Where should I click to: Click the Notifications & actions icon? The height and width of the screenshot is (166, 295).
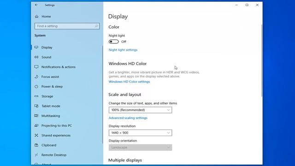pos(36,67)
